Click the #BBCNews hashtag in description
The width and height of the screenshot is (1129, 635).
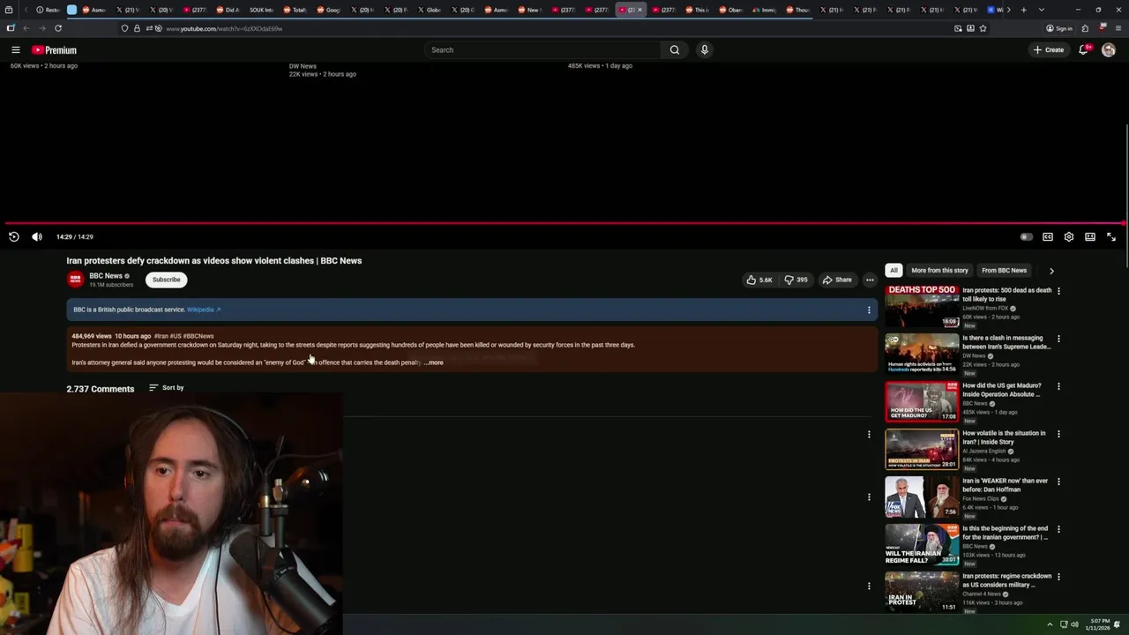coord(198,336)
